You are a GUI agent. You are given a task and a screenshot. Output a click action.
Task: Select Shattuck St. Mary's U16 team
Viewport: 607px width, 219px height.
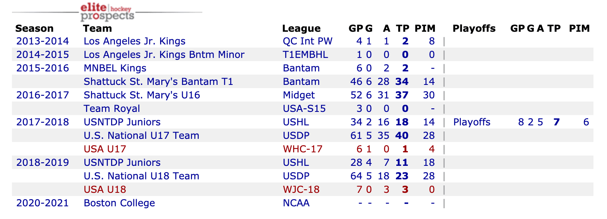(141, 95)
